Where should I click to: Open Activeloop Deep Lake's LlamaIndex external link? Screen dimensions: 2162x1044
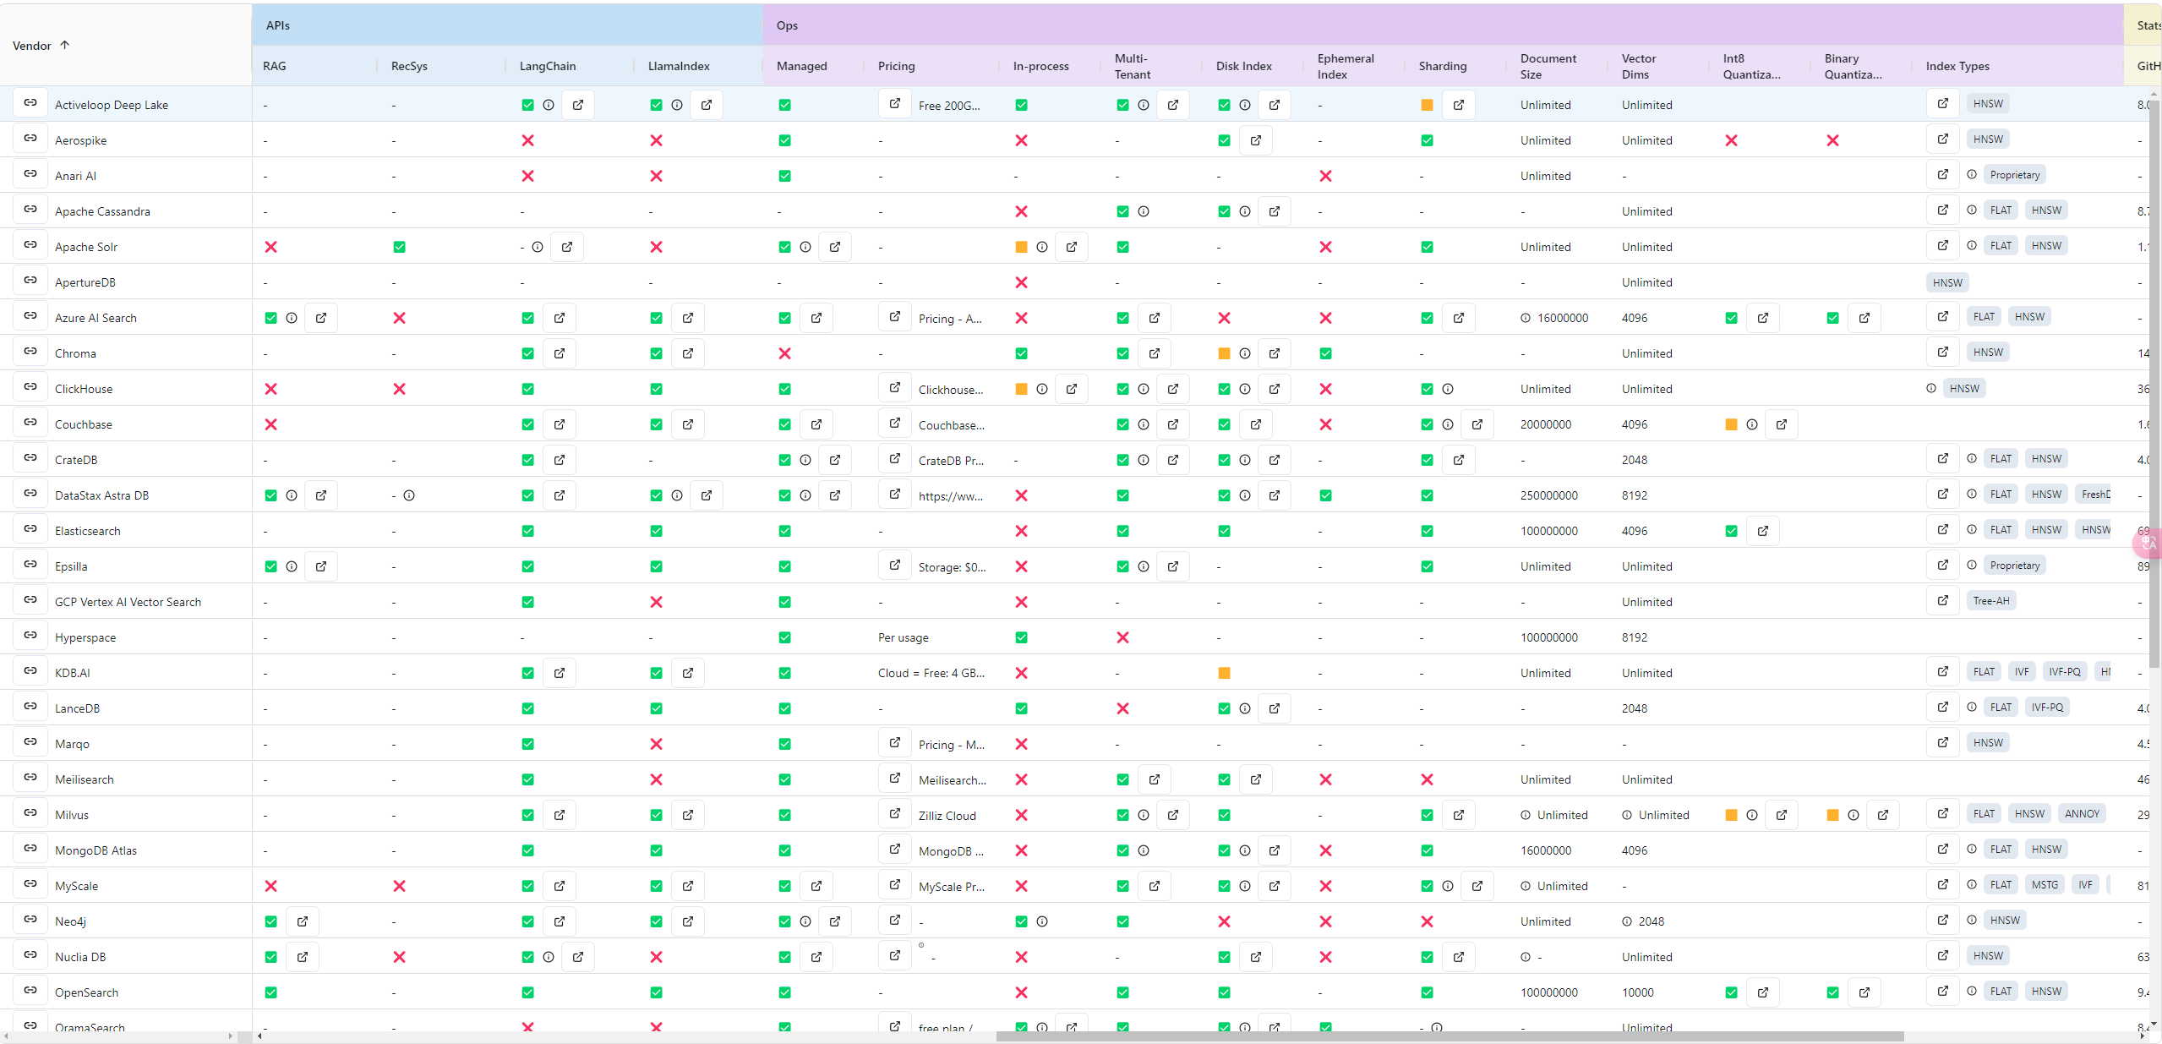[707, 105]
